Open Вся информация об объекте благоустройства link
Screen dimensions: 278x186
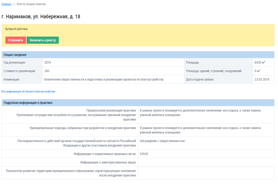28,91
